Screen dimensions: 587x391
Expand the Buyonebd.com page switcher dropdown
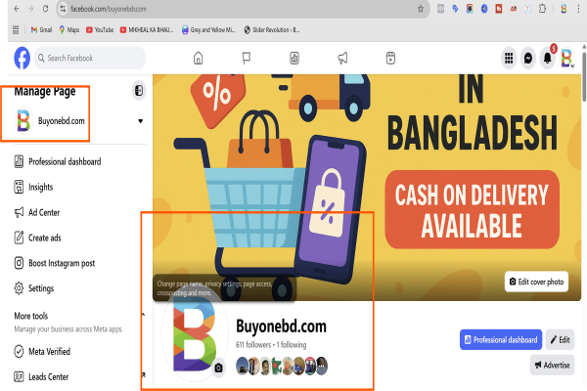tap(140, 121)
